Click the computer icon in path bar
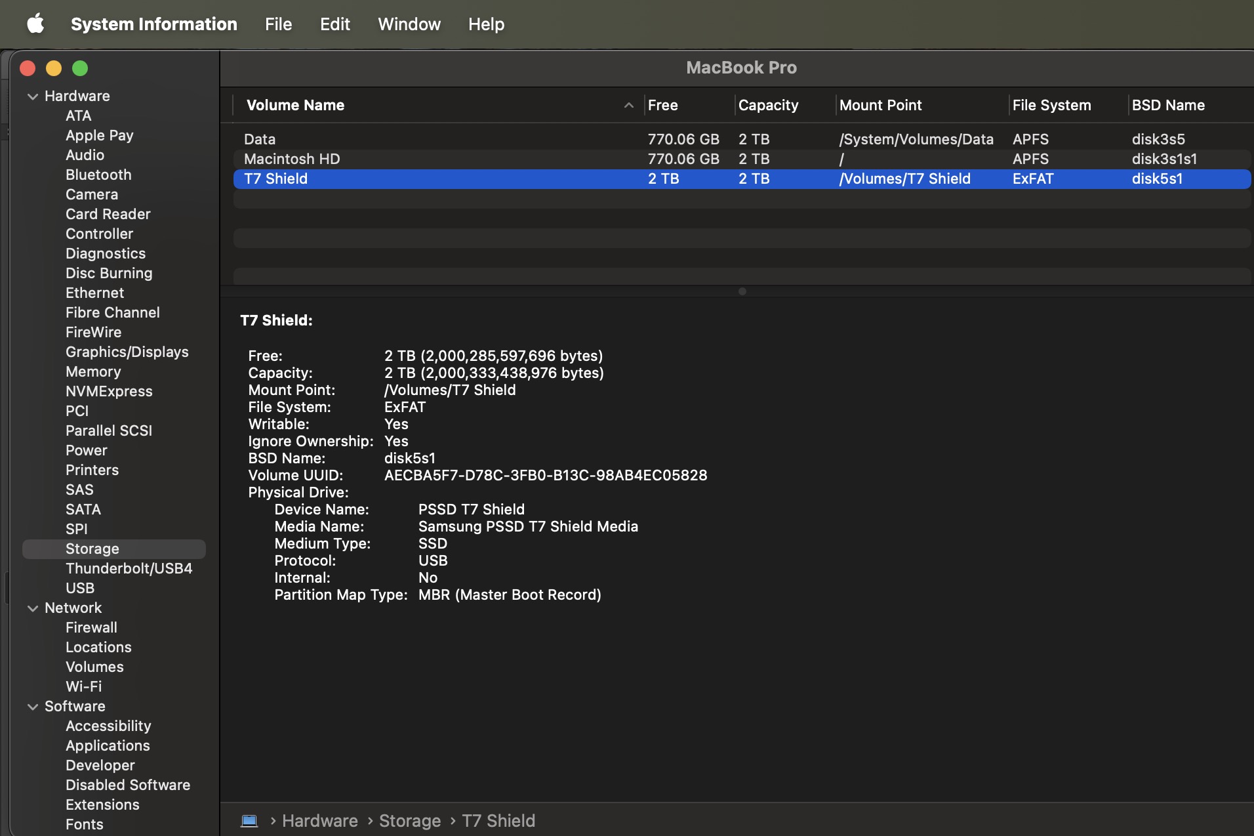 pos(249,821)
